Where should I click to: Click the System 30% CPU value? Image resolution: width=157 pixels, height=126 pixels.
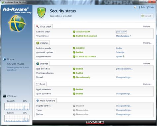click(x=25, y=113)
